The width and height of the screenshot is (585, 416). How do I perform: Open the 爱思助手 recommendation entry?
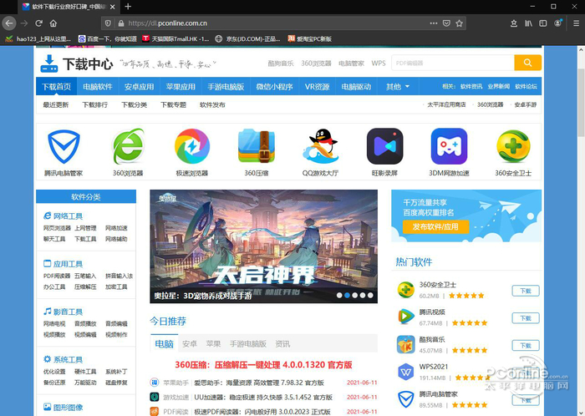click(x=259, y=383)
